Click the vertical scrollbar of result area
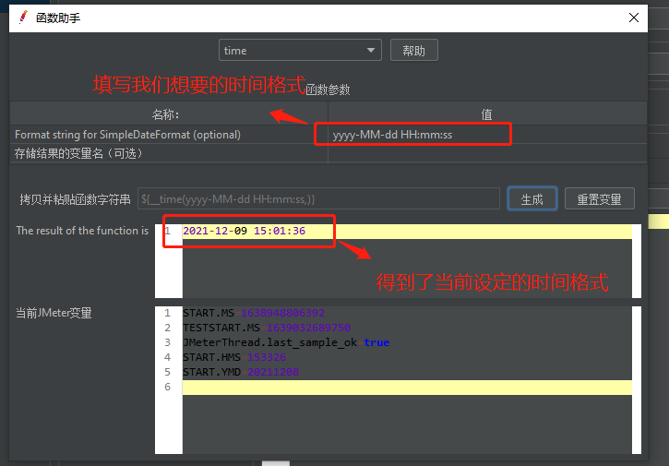 tap(637, 261)
